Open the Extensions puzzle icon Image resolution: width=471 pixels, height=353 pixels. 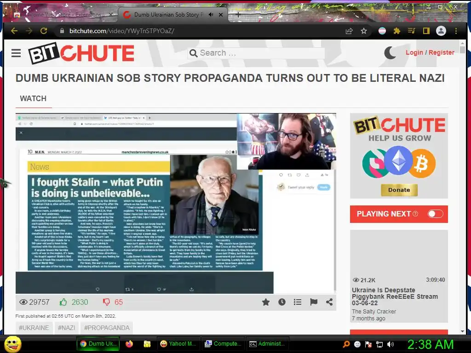tap(397, 31)
